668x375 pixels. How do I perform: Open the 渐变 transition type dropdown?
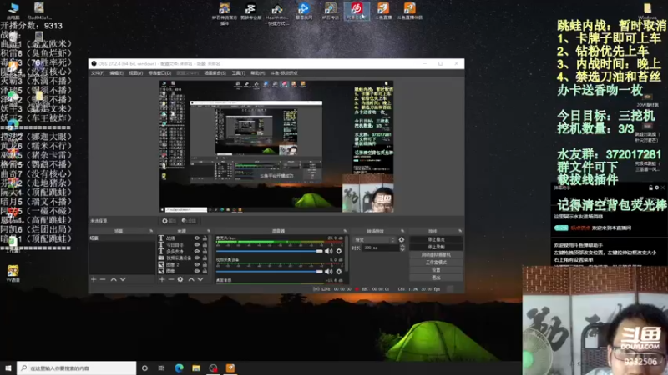(374, 240)
